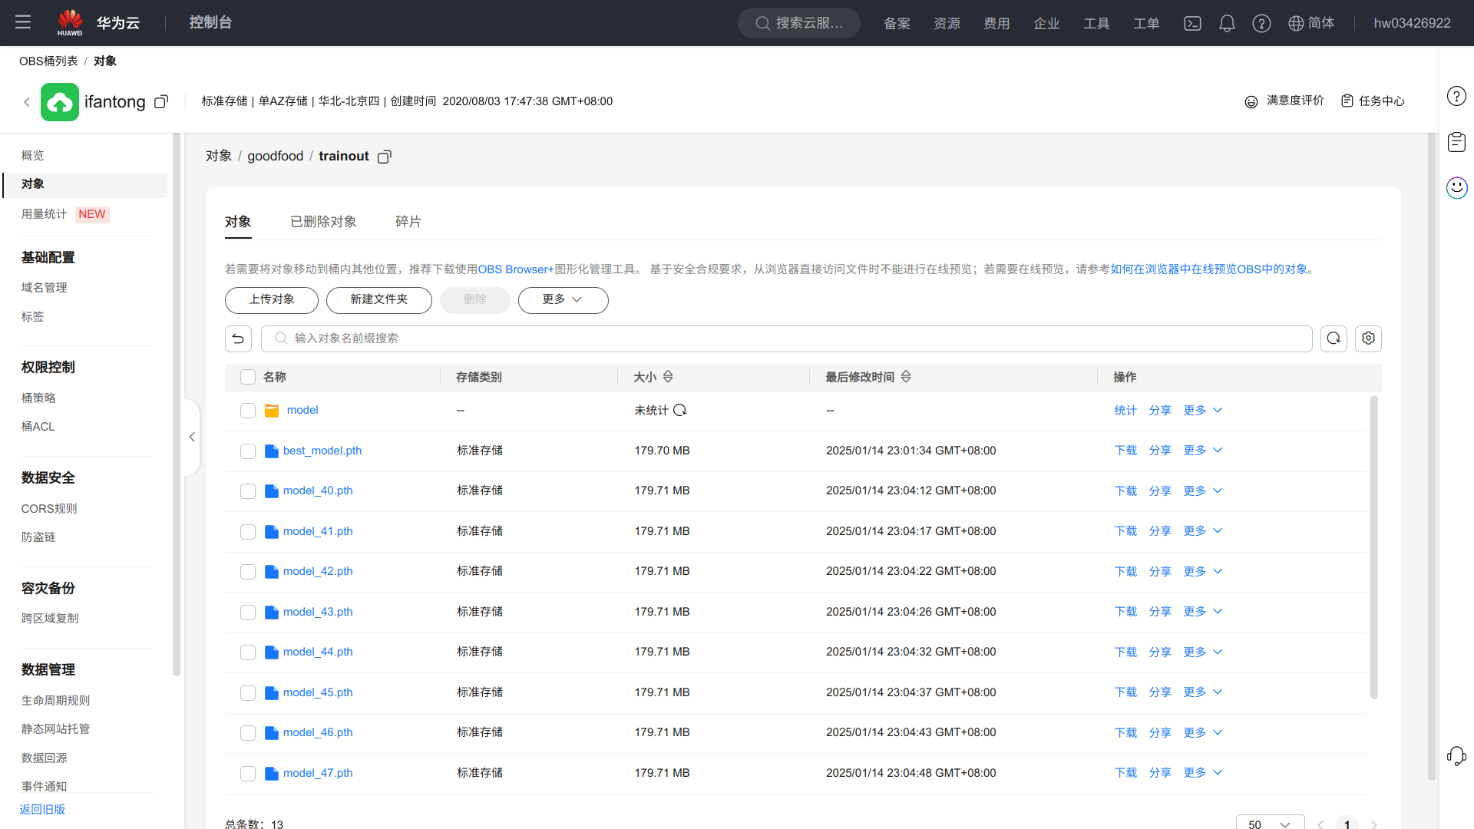Open table column settings gear
1474x829 pixels.
(x=1368, y=339)
